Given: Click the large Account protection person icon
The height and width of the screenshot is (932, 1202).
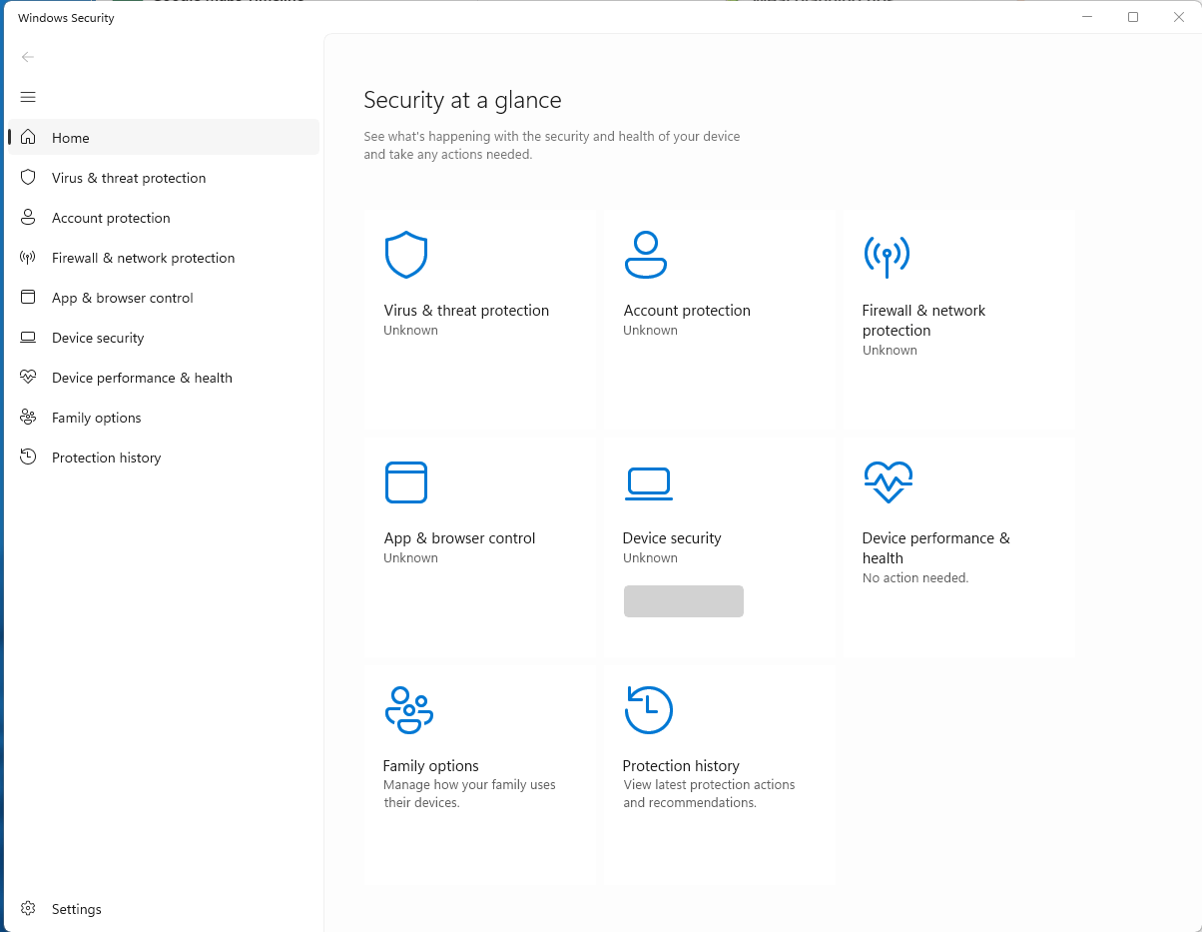Looking at the screenshot, I should pos(646,255).
